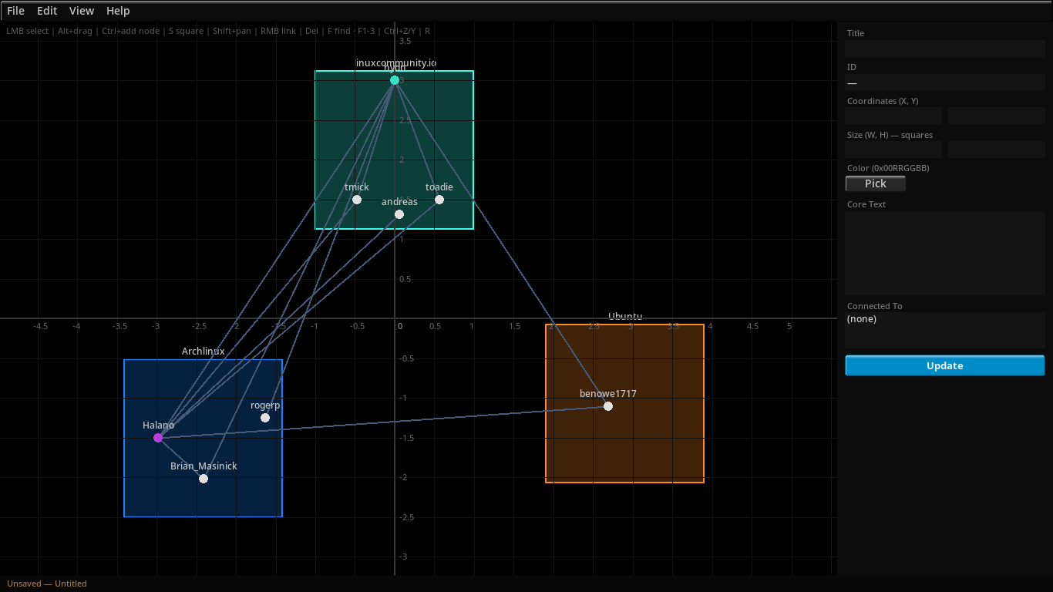The height and width of the screenshot is (592, 1053).
Task: Click the '3.5' y-axis tick label
Action: coord(405,41)
